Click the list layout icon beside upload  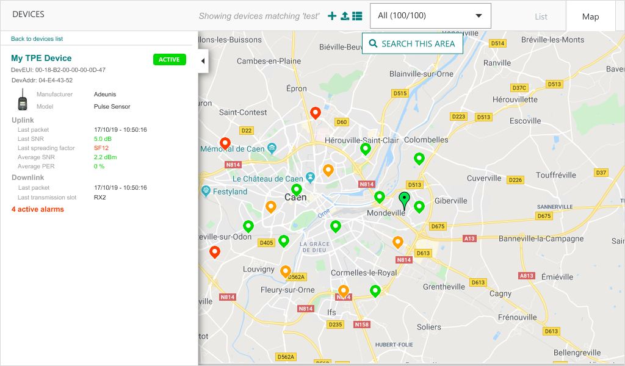click(x=358, y=16)
